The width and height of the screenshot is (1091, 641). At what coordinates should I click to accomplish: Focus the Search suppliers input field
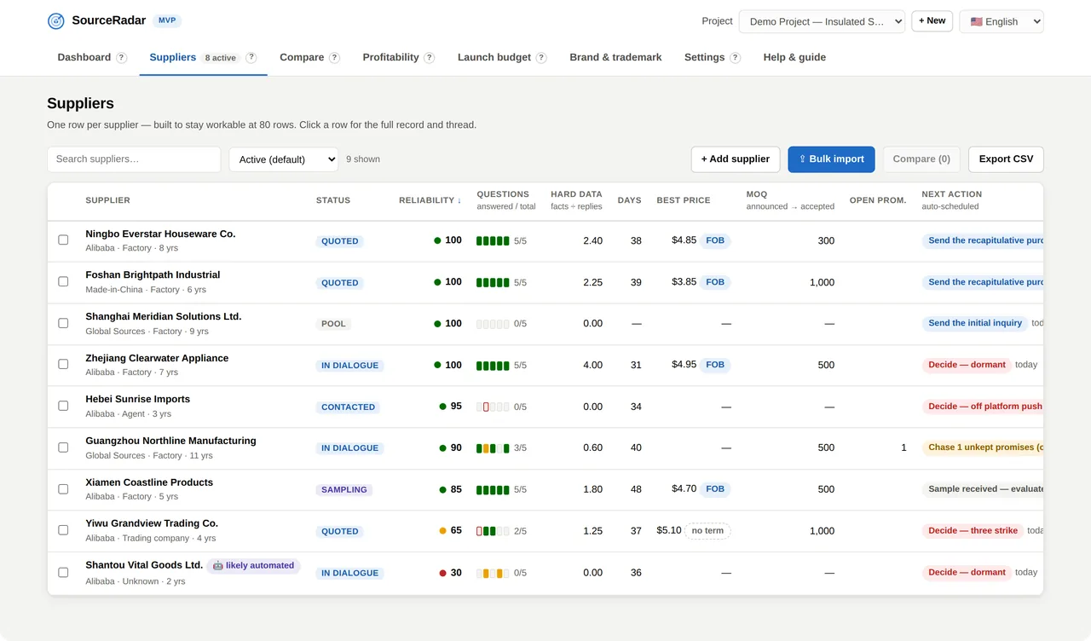click(x=134, y=159)
